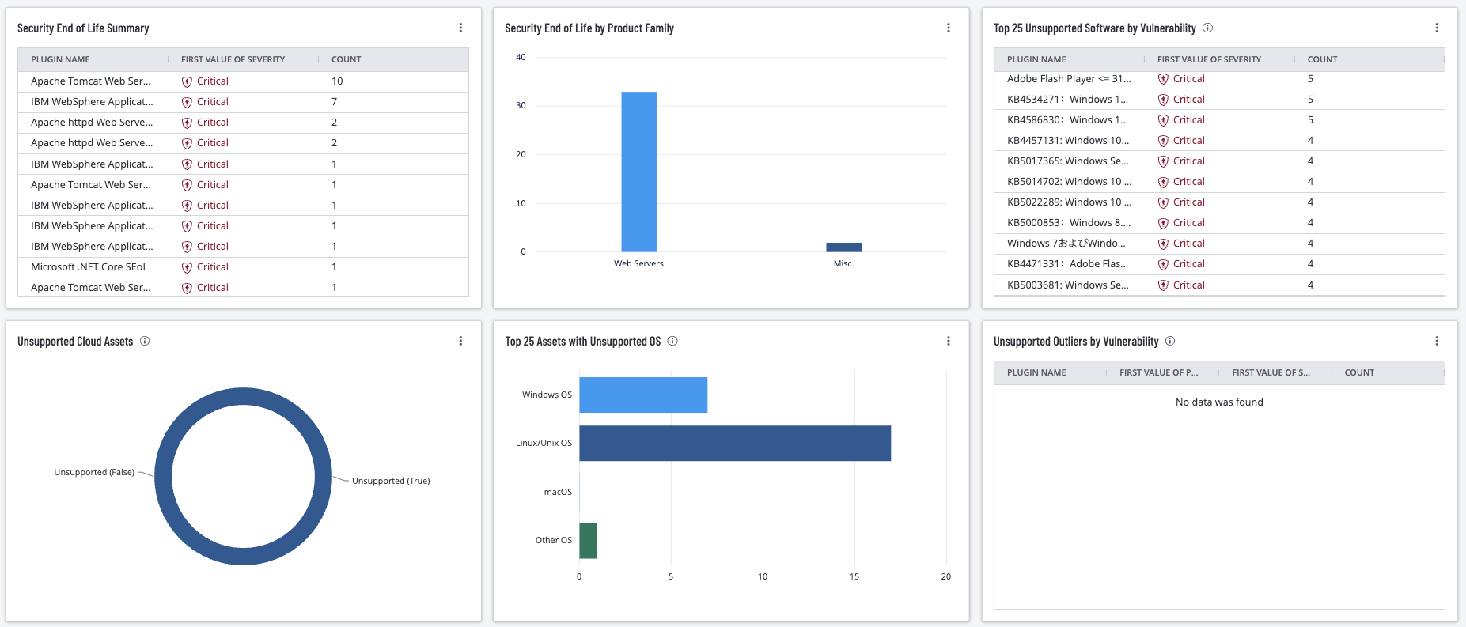
Task: Click Adobe Flash Player plugin row name
Action: coord(1069,79)
